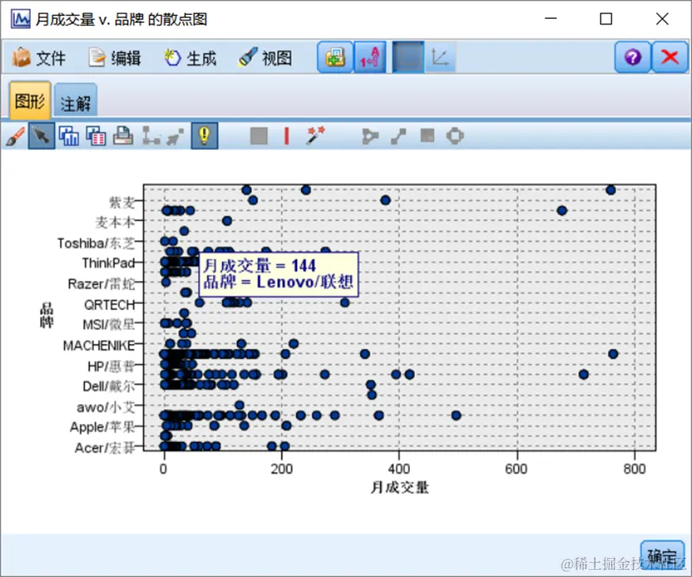Click the QRTECH row data point near 300

tap(344, 302)
